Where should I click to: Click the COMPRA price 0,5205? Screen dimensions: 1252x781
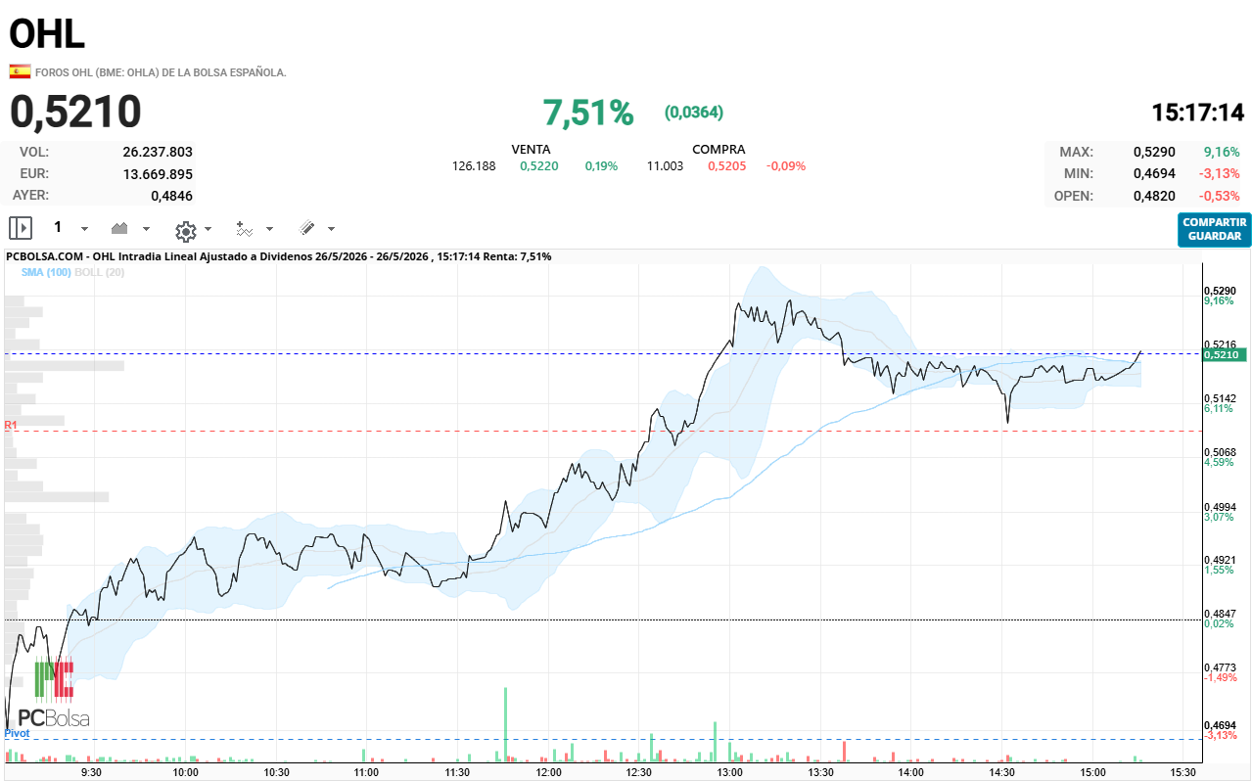tap(727, 166)
